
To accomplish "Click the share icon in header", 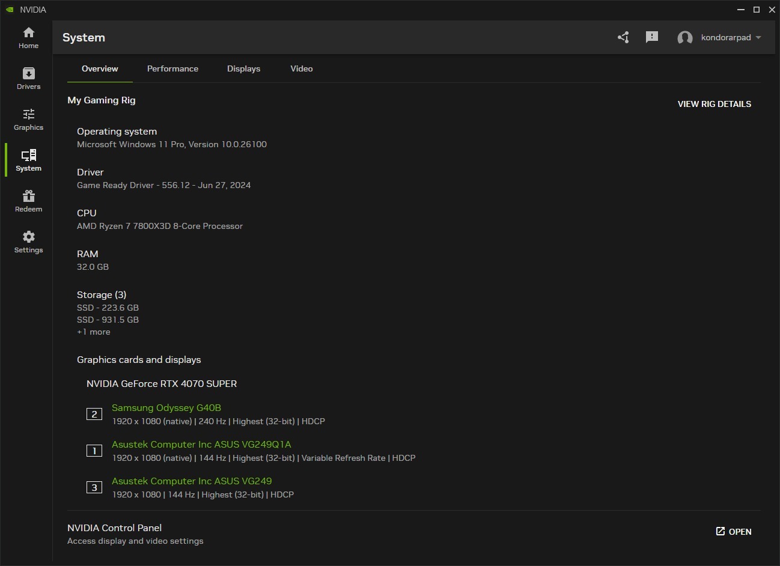I will [x=623, y=37].
